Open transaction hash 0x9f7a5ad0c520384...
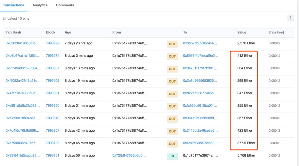Screen dimensions: 299x166 (23, 68)
